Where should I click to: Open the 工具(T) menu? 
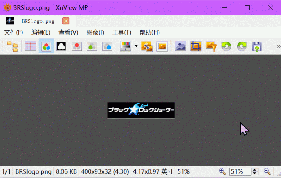pyautogui.click(x=122, y=32)
